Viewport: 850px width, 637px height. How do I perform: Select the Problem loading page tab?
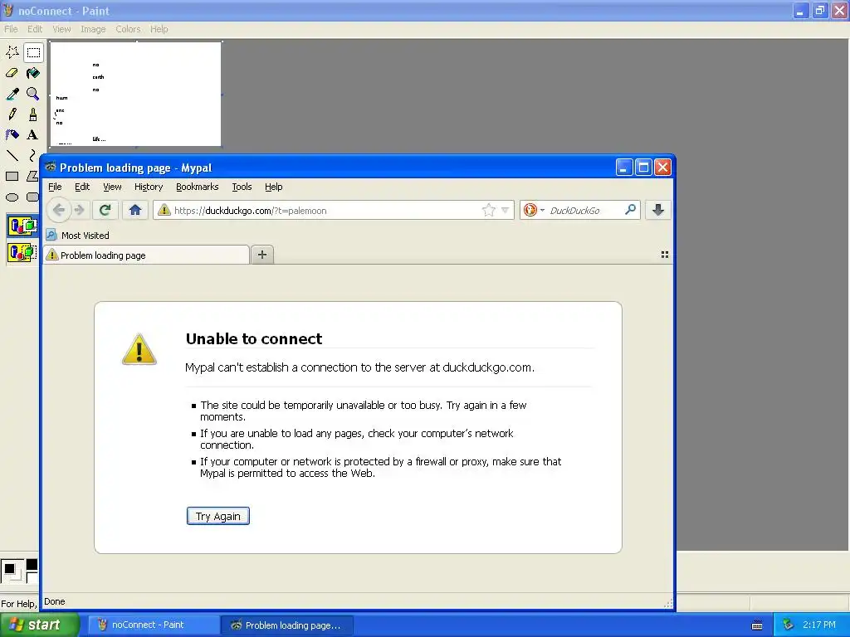146,255
